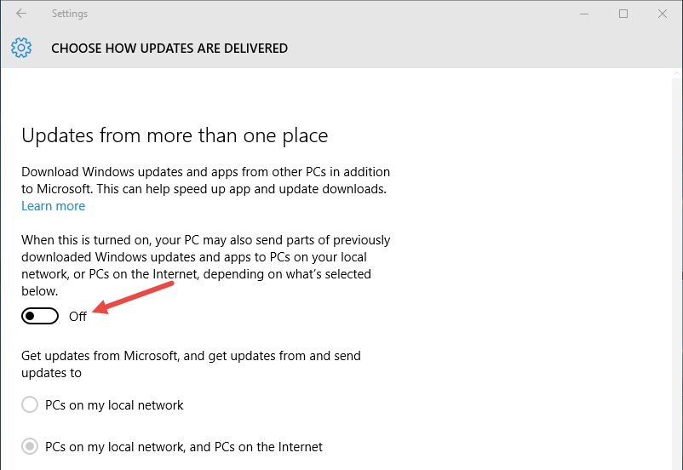Click the 'Updates from more than one place' heading
Image resolution: width=683 pixels, height=470 pixels.
tap(175, 135)
